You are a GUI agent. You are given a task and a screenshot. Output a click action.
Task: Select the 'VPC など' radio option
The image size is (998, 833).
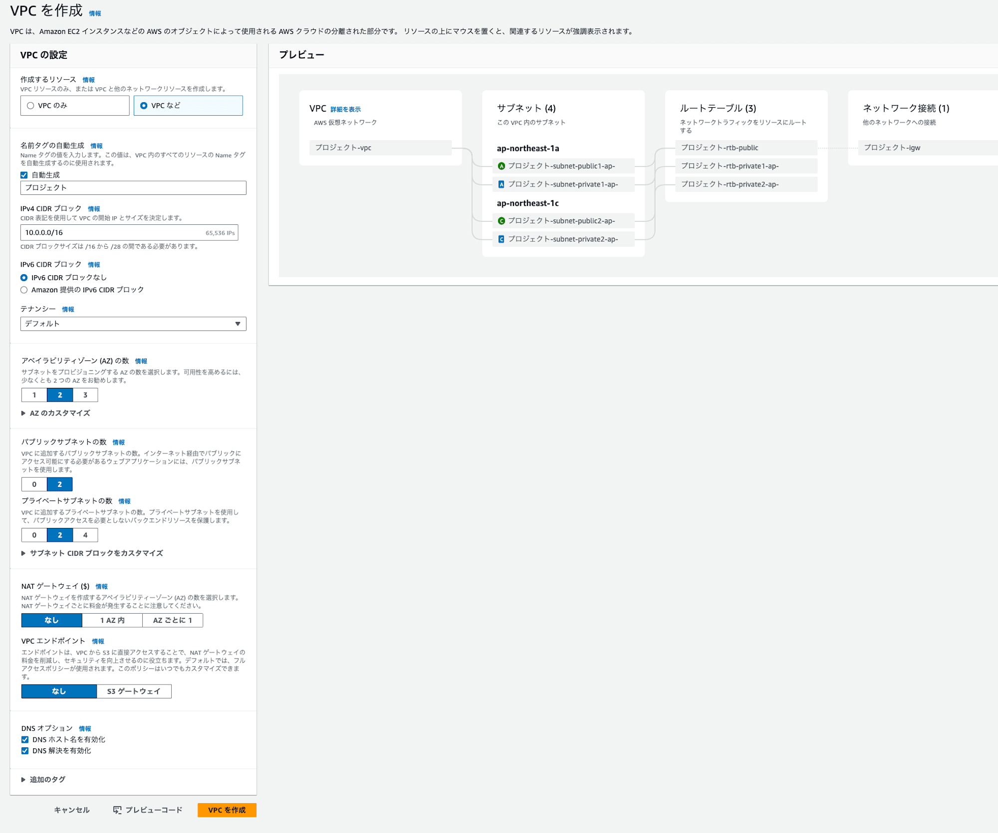click(188, 106)
